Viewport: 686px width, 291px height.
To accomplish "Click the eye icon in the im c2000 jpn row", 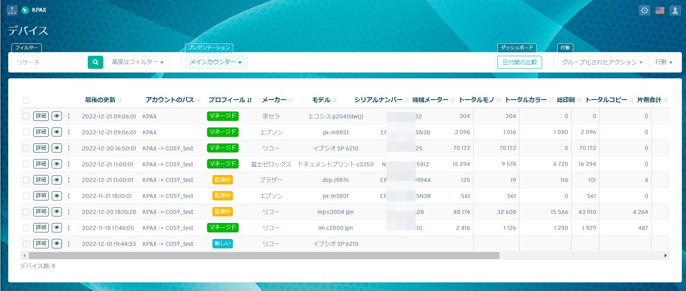I will point(57,228).
